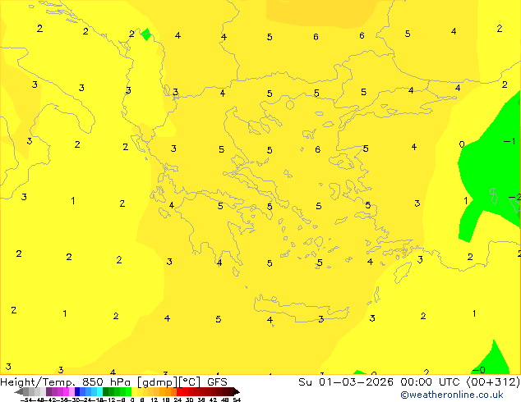521x402 pixels.
Task: Click the '-54' label under the legend
Action: 26,400
